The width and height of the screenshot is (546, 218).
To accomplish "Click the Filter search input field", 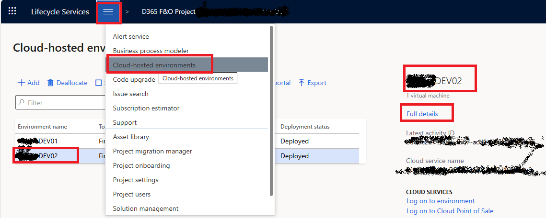I will [60, 103].
